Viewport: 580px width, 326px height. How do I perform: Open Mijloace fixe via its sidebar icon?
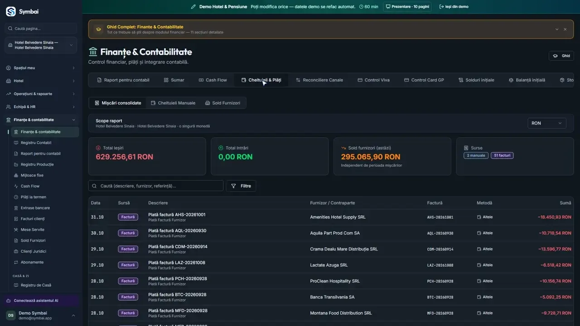coord(16,175)
